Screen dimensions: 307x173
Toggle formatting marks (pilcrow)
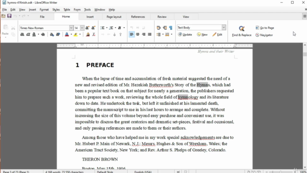coord(171,28)
